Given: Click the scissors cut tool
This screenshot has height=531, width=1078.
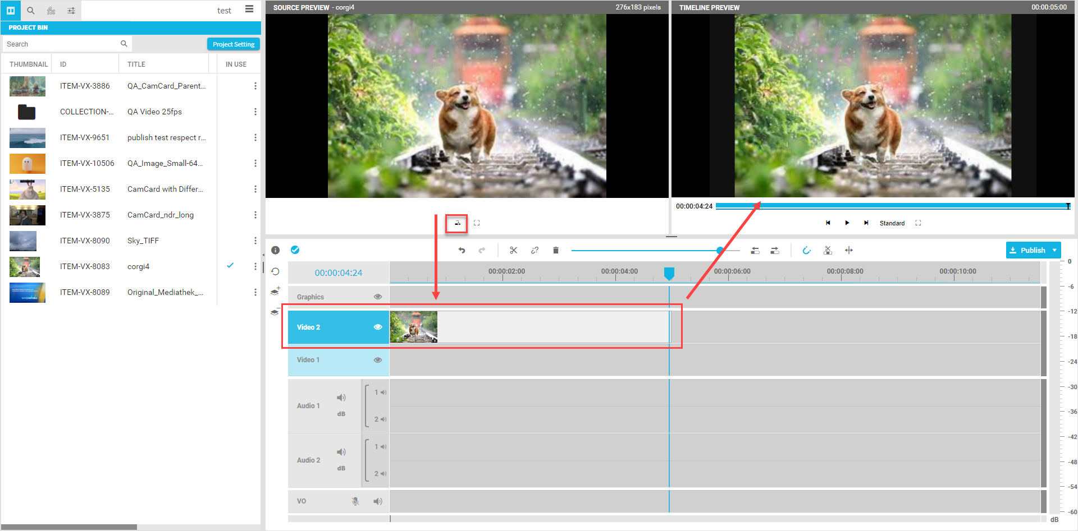Looking at the screenshot, I should pyautogui.click(x=513, y=250).
